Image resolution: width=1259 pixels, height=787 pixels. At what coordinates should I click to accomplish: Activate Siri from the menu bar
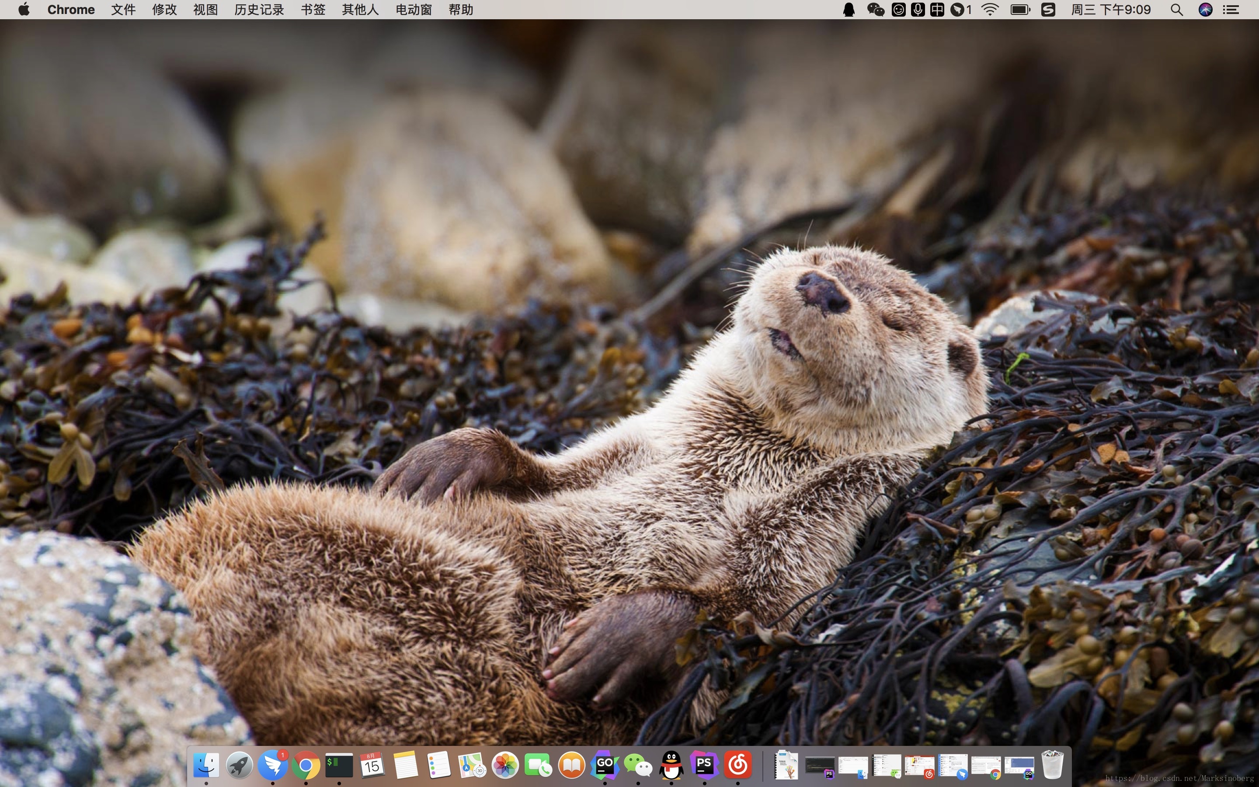[x=1205, y=9]
